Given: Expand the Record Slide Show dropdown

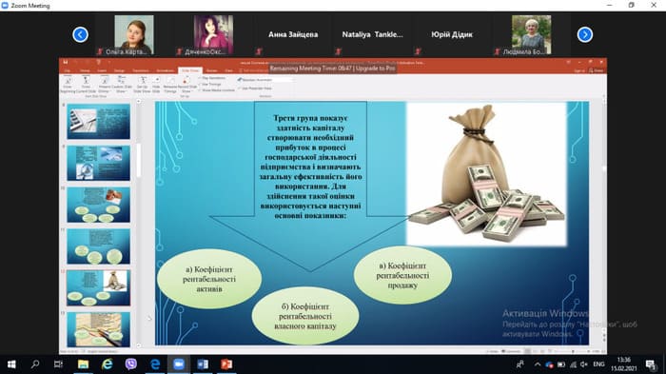Looking at the screenshot, I should 186,85.
